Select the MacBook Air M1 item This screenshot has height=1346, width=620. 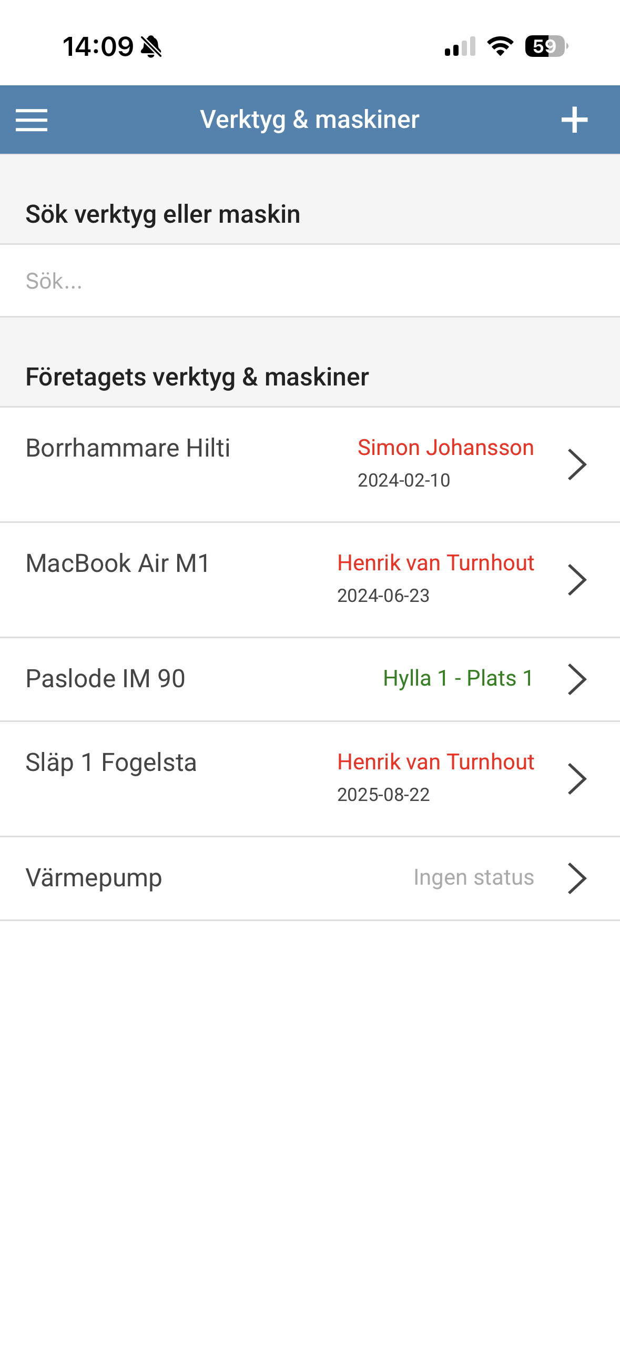click(x=118, y=563)
